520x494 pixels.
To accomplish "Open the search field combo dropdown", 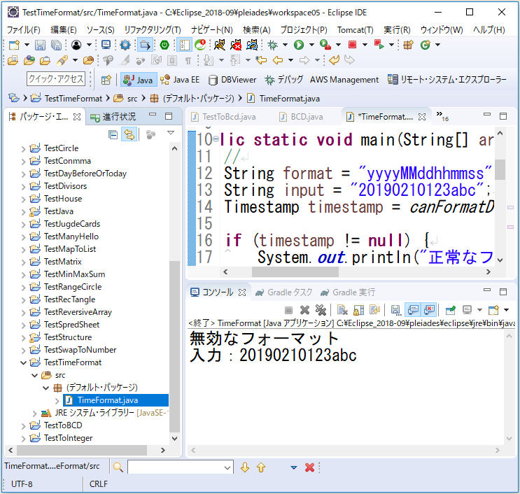I will [x=227, y=468].
